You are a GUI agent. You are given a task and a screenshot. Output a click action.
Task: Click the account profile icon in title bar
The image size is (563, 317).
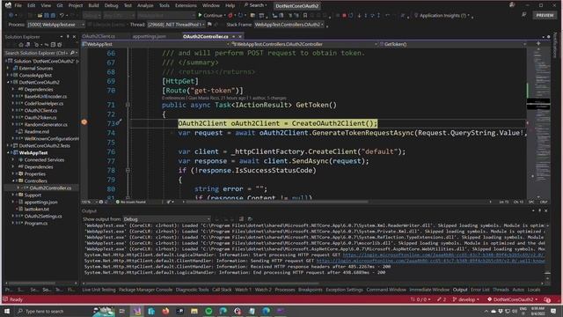coord(512,5)
